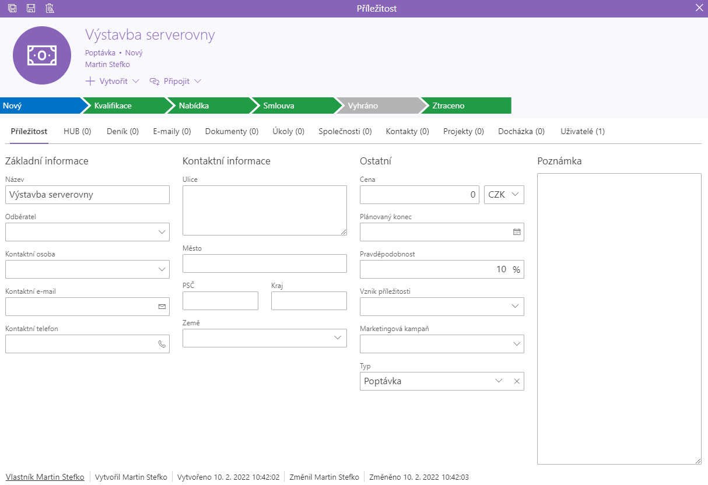Switch to the Deník (0) tab
This screenshot has height=485, width=708.
pyautogui.click(x=123, y=132)
